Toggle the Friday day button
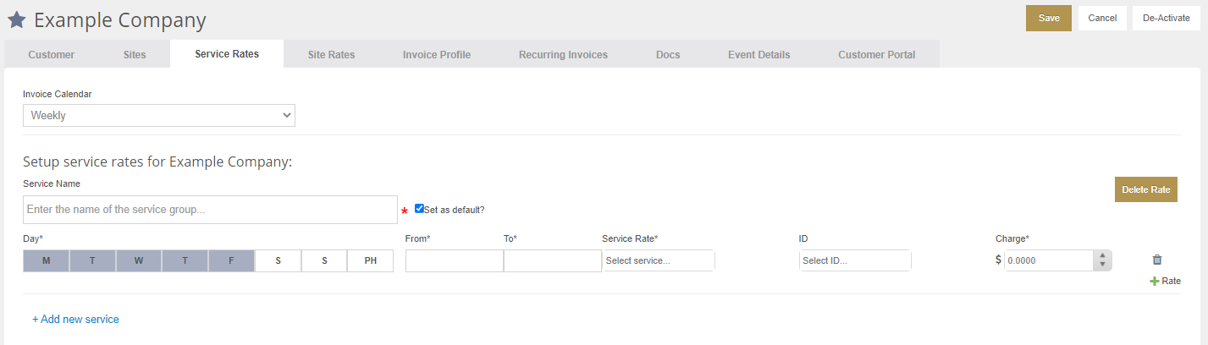1208x345 pixels. point(232,260)
